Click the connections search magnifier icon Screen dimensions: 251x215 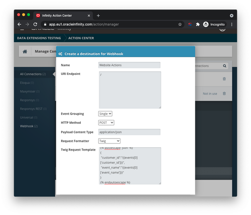point(225,66)
